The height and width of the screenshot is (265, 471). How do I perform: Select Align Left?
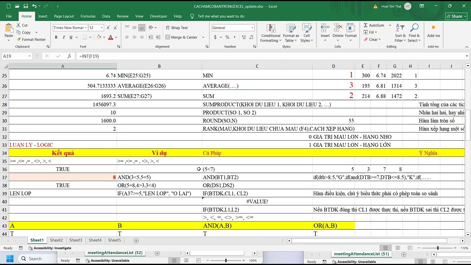point(127,37)
